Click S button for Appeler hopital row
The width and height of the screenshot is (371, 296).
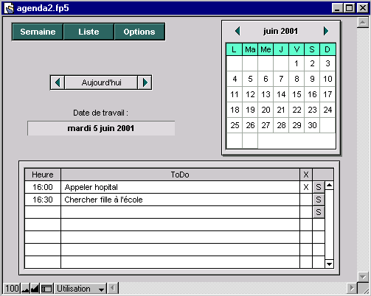[x=319, y=187]
